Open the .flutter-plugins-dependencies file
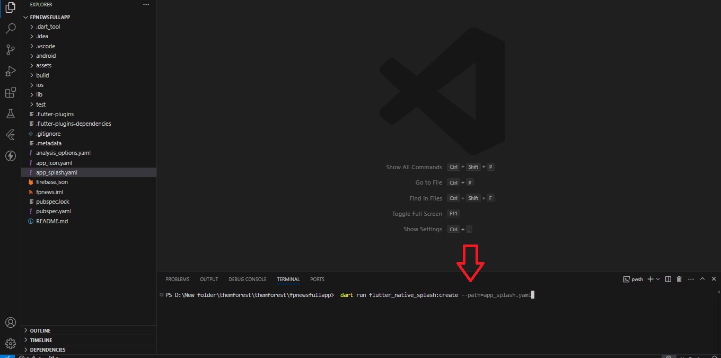The height and width of the screenshot is (358, 721). [89, 124]
